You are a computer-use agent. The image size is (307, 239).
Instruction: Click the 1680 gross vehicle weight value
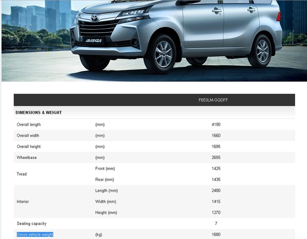216,234
